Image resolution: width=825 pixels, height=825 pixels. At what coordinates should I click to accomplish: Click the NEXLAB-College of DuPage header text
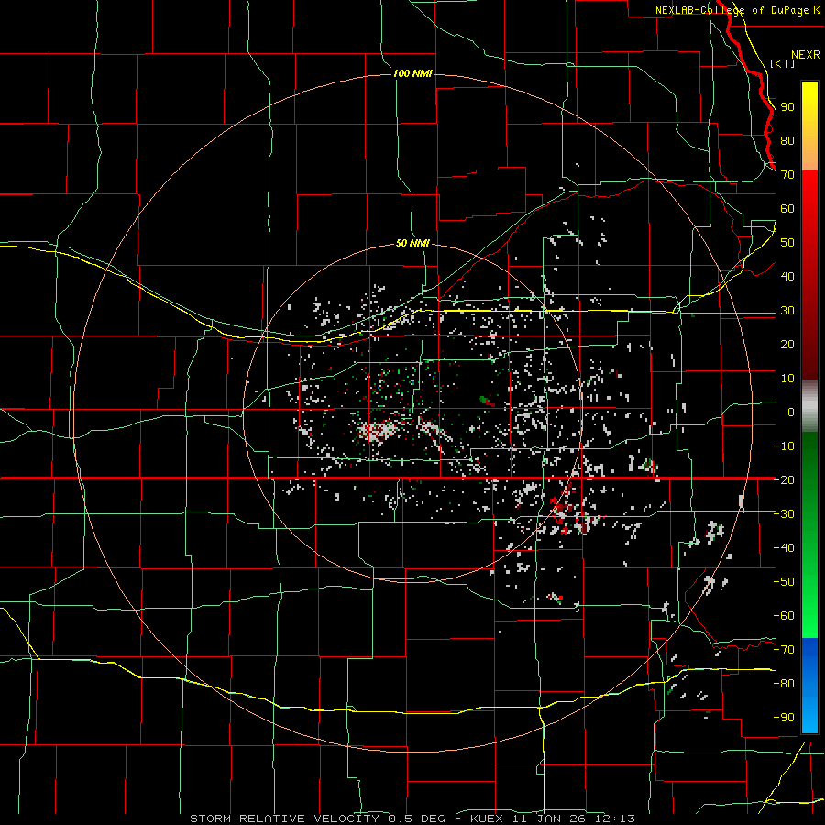(737, 10)
